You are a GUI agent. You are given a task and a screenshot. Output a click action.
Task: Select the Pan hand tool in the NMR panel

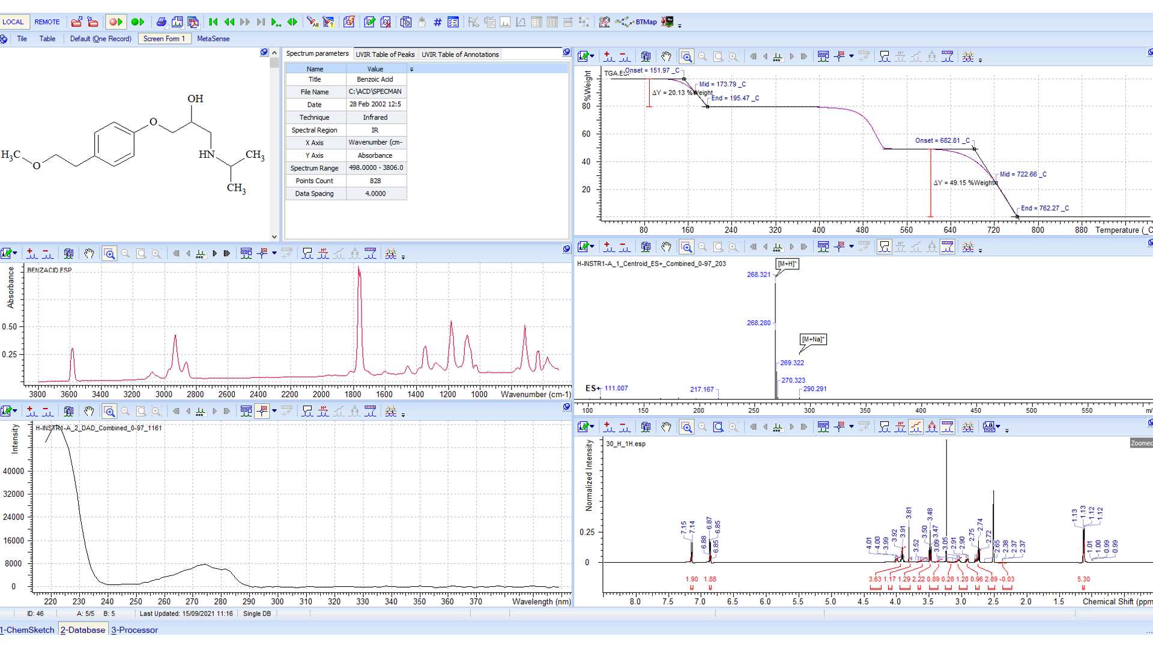[666, 427]
